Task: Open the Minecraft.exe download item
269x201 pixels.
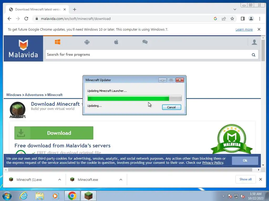Action: [88, 180]
